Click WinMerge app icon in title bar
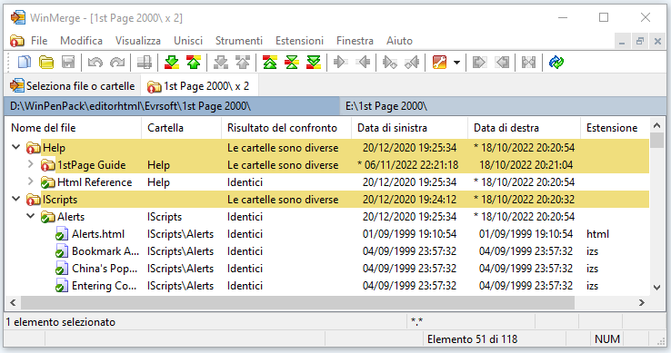This screenshot has height=353, width=671. pos(18,17)
